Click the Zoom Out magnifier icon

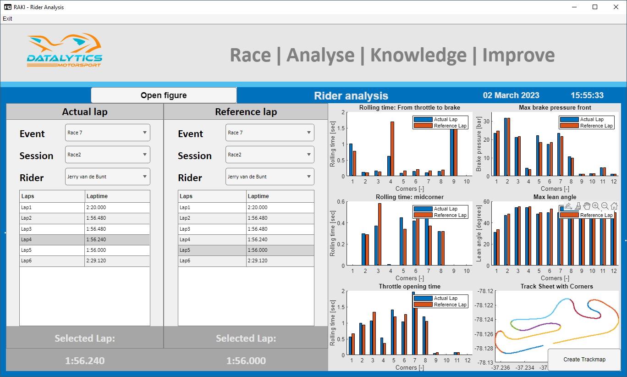[605, 206]
